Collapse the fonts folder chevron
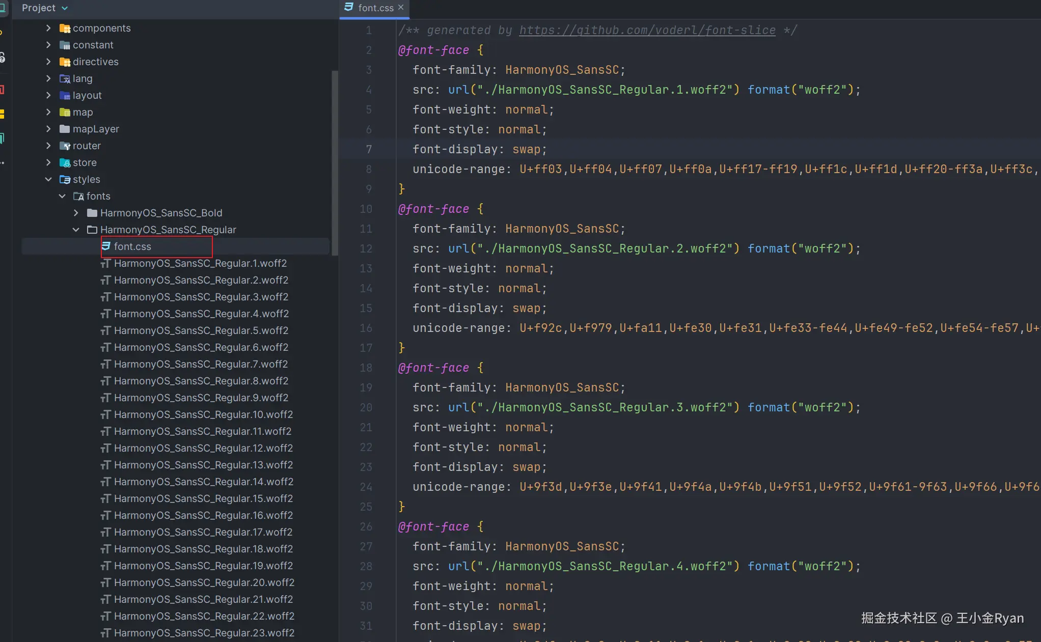 [62, 196]
